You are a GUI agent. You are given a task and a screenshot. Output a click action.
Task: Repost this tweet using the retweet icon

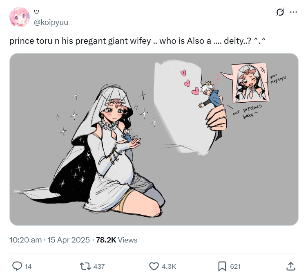coord(85,266)
